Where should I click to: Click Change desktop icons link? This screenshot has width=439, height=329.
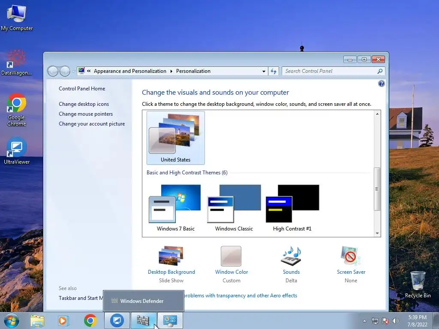point(84,104)
